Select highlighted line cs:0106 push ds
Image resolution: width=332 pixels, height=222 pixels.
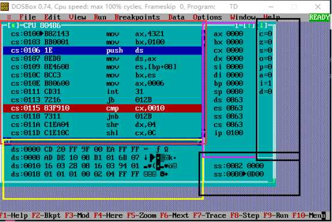(102, 50)
